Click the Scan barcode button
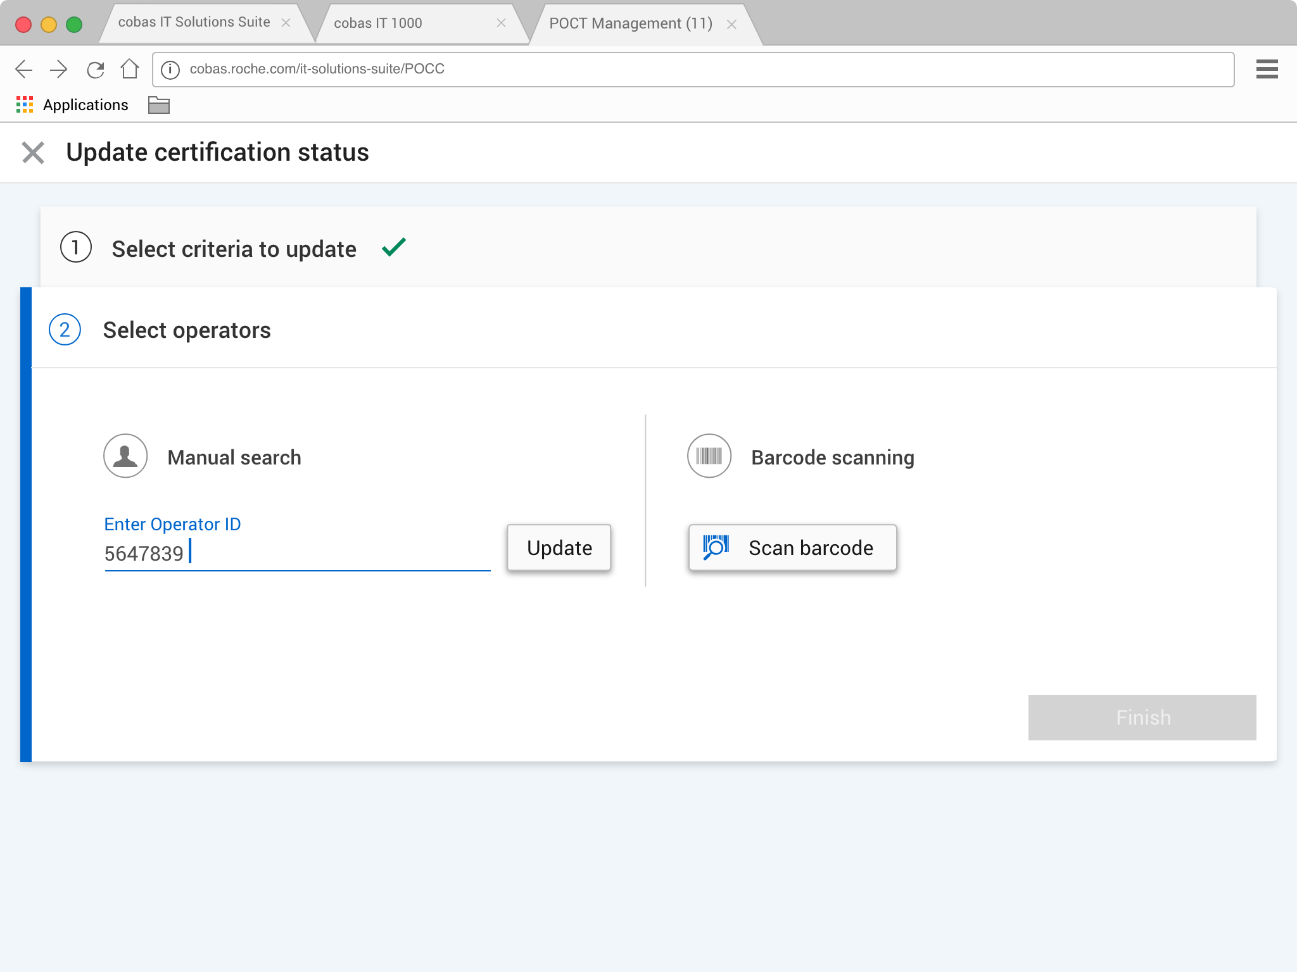The width and height of the screenshot is (1297, 972). (x=792, y=547)
